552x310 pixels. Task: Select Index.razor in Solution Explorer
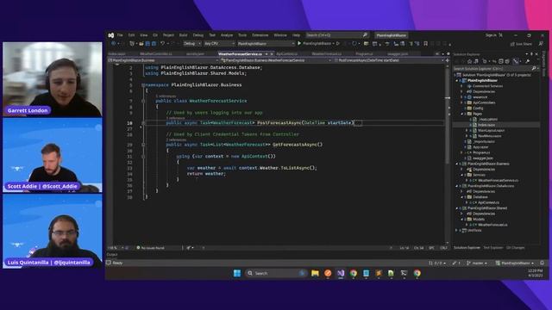pyautogui.click(x=486, y=125)
